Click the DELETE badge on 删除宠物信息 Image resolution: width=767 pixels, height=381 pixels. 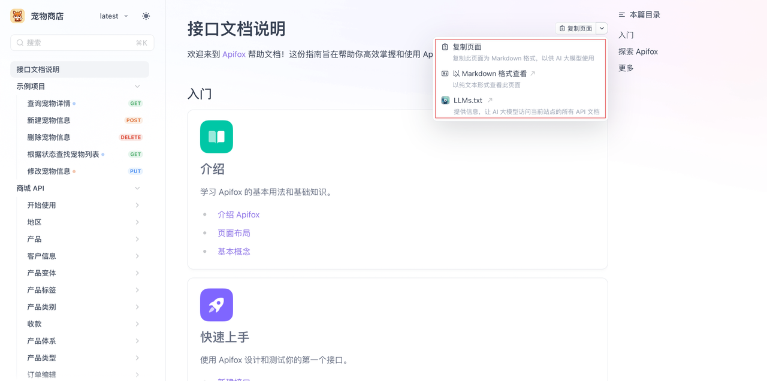(131, 137)
